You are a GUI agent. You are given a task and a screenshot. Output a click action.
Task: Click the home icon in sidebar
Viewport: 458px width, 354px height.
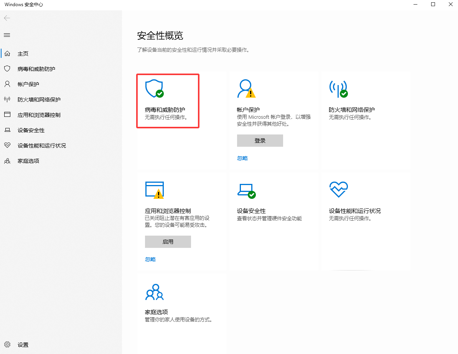point(7,53)
